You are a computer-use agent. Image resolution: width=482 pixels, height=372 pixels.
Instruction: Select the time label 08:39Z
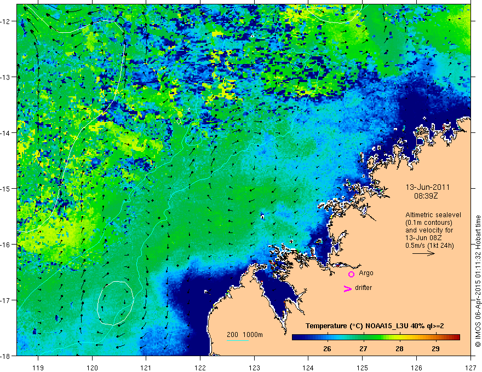pos(426,196)
